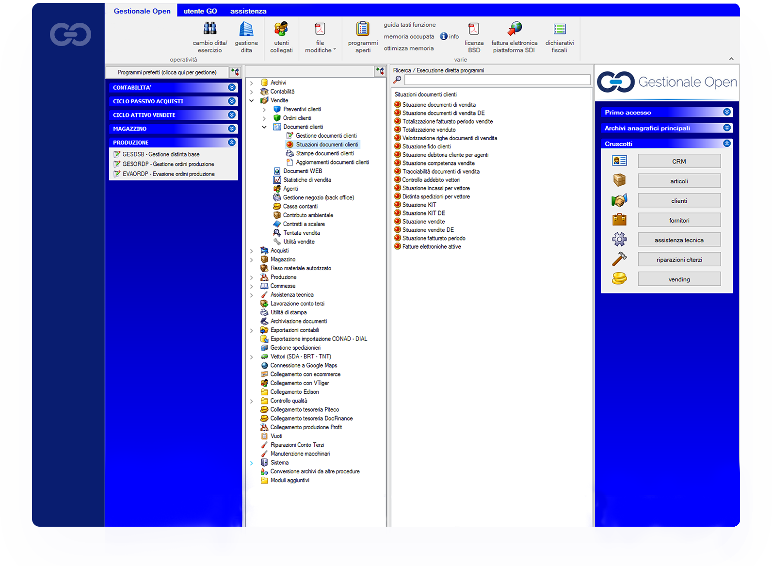772x566 pixels.
Task: Click ottimizza memoria
Action: click(409, 48)
